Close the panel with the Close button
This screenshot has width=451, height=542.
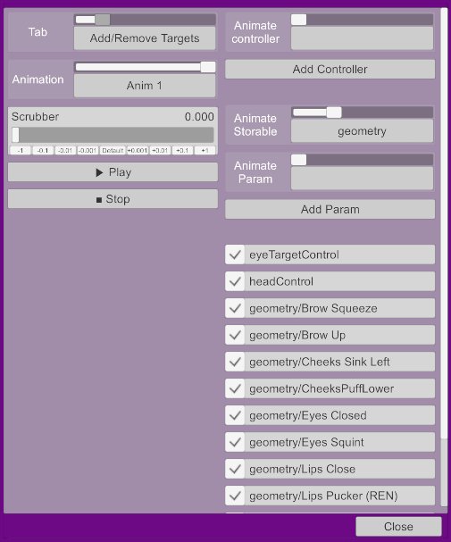tap(398, 527)
